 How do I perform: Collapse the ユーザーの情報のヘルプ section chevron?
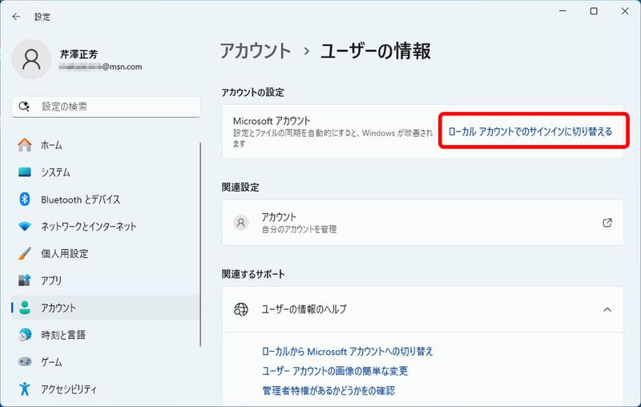click(x=607, y=309)
